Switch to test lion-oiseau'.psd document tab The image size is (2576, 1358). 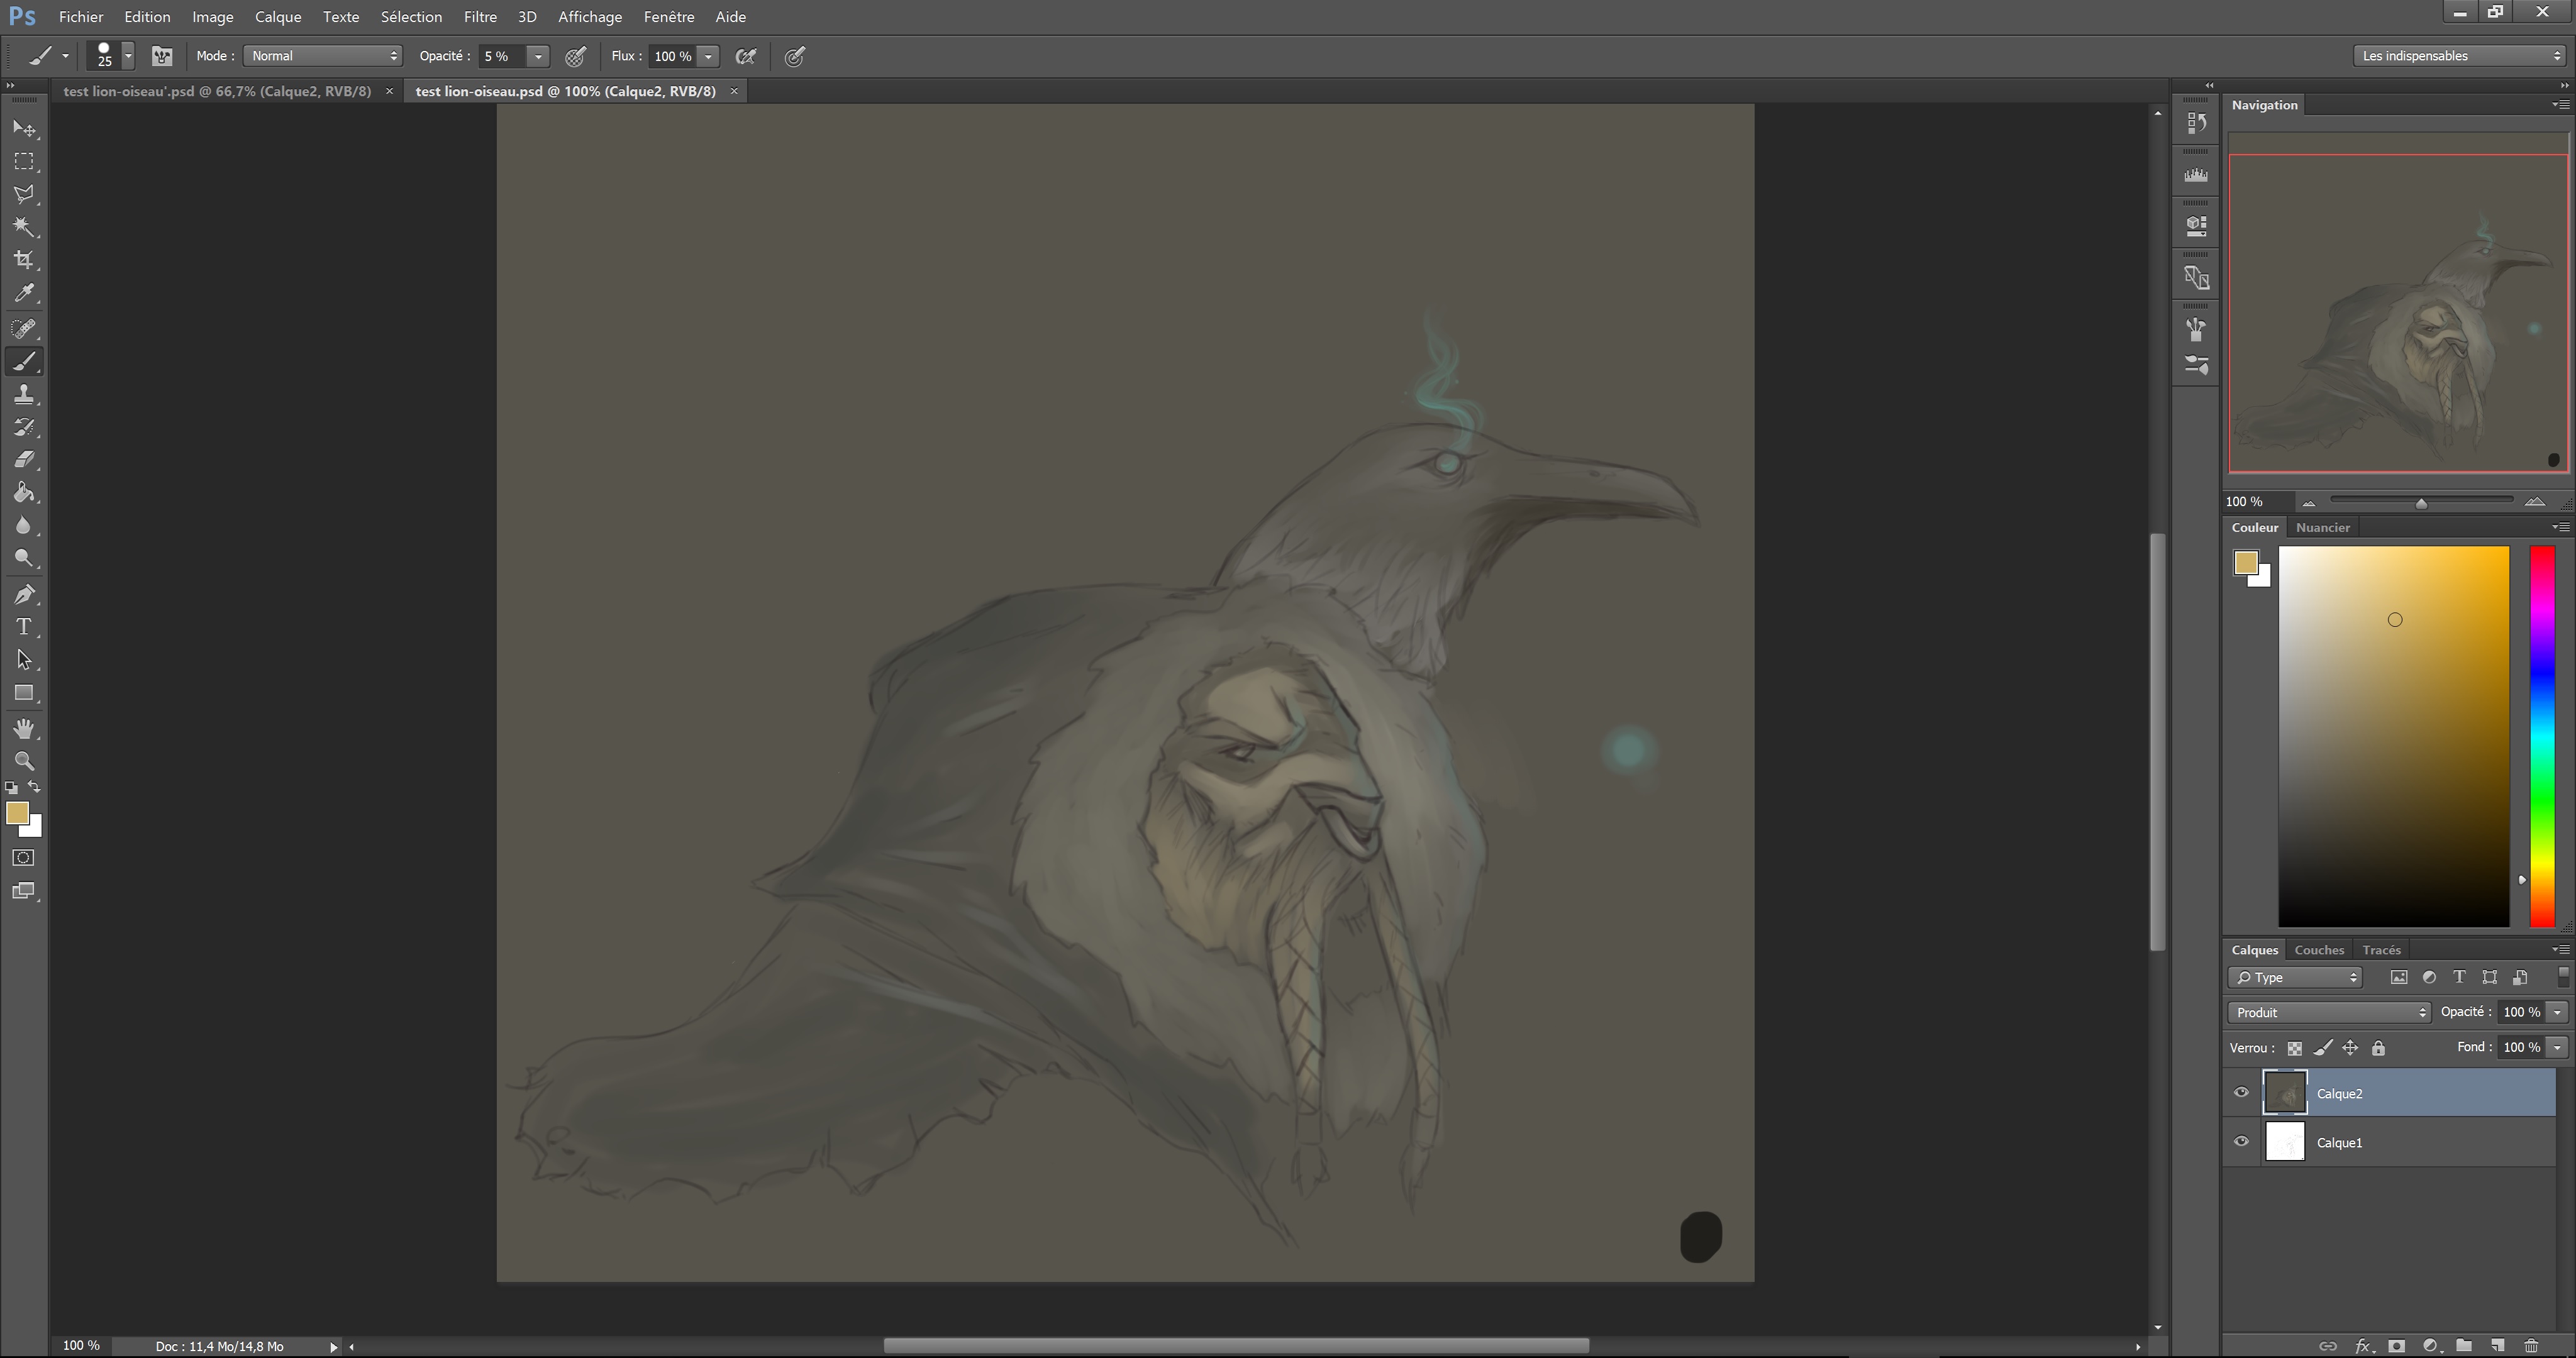tap(217, 91)
